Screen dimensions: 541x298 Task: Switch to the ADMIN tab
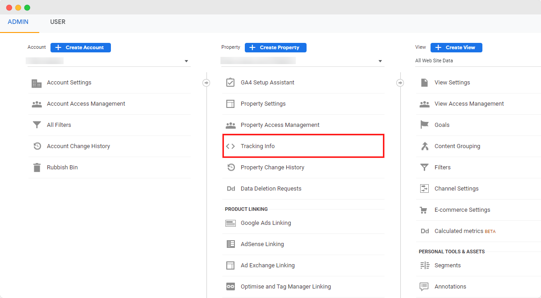point(18,22)
